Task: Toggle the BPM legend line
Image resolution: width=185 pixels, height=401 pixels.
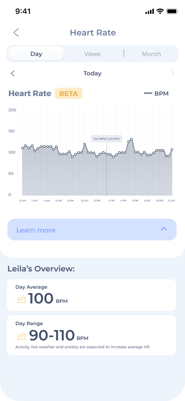Action: 148,94
